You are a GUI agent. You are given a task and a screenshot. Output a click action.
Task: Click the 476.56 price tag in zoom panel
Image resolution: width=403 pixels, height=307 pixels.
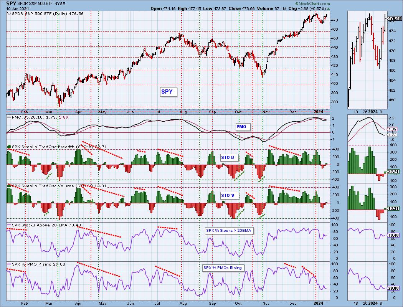[394, 18]
